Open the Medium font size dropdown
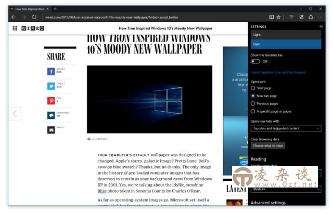The image size is (333, 214). pyautogui.click(x=286, y=189)
